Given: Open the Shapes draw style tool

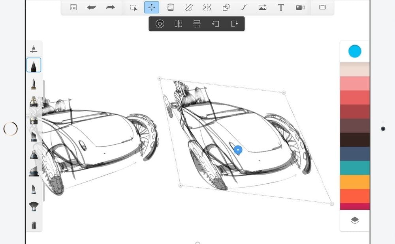Looking at the screenshot, I should point(226,7).
